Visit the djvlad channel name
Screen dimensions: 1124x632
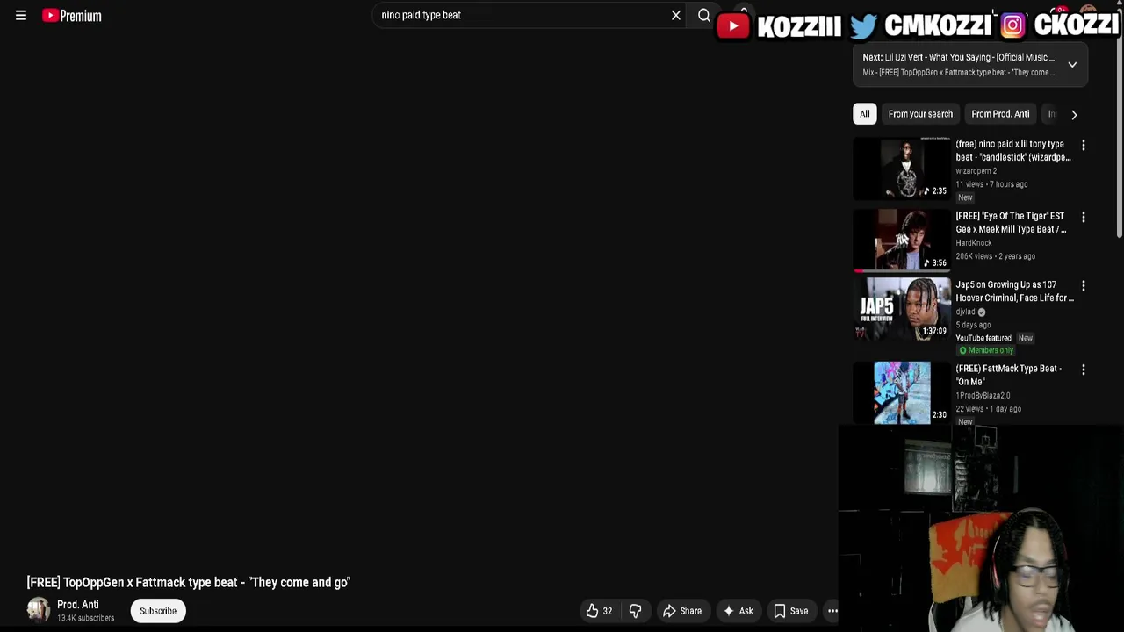pos(965,312)
